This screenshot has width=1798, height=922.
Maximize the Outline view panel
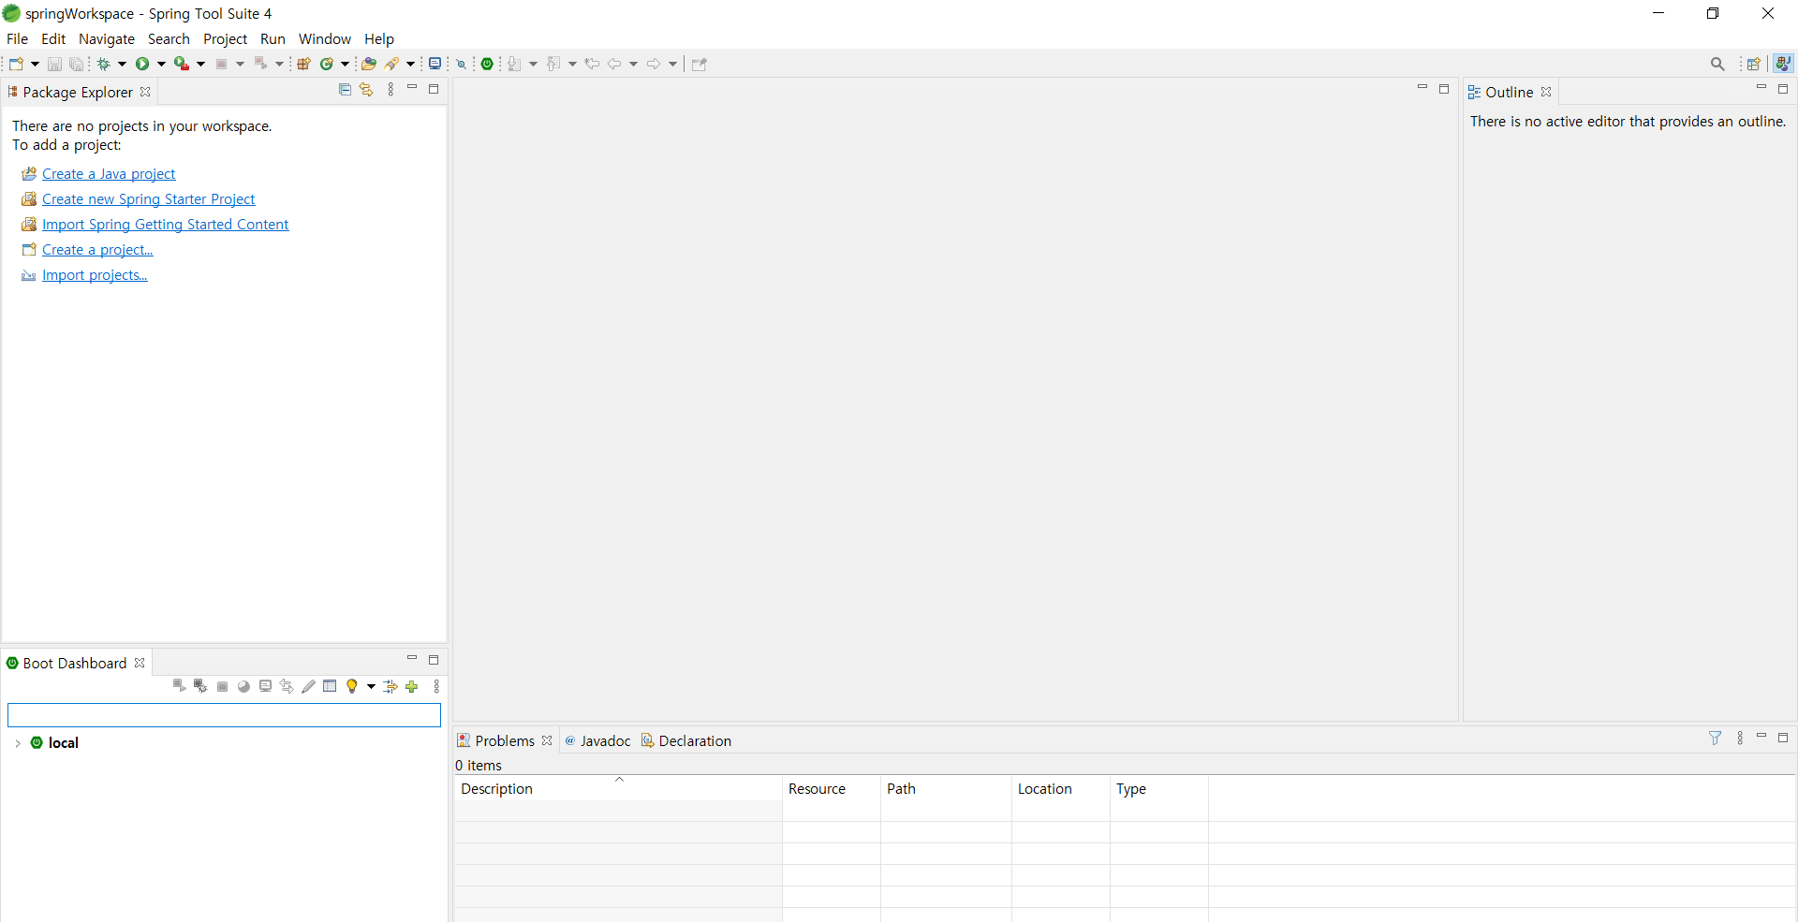tap(1783, 89)
